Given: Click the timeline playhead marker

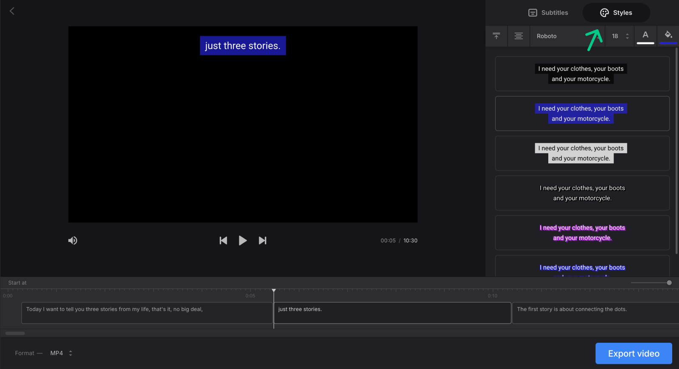Looking at the screenshot, I should pos(274,291).
